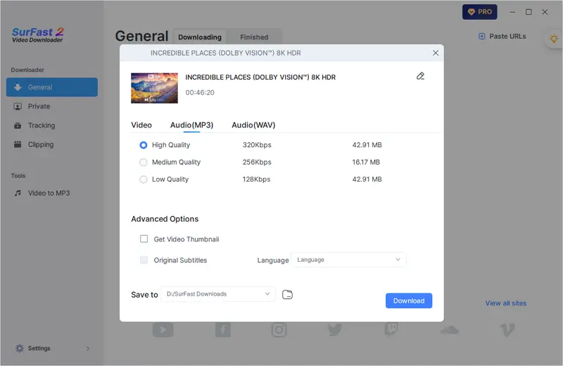Click the edit pencil icon beside video title
This screenshot has width=563, height=366.
point(421,76)
